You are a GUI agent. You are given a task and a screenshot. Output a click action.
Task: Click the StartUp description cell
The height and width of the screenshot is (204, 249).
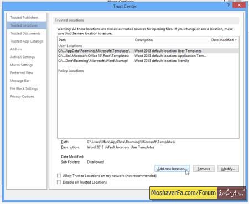tap(162, 61)
